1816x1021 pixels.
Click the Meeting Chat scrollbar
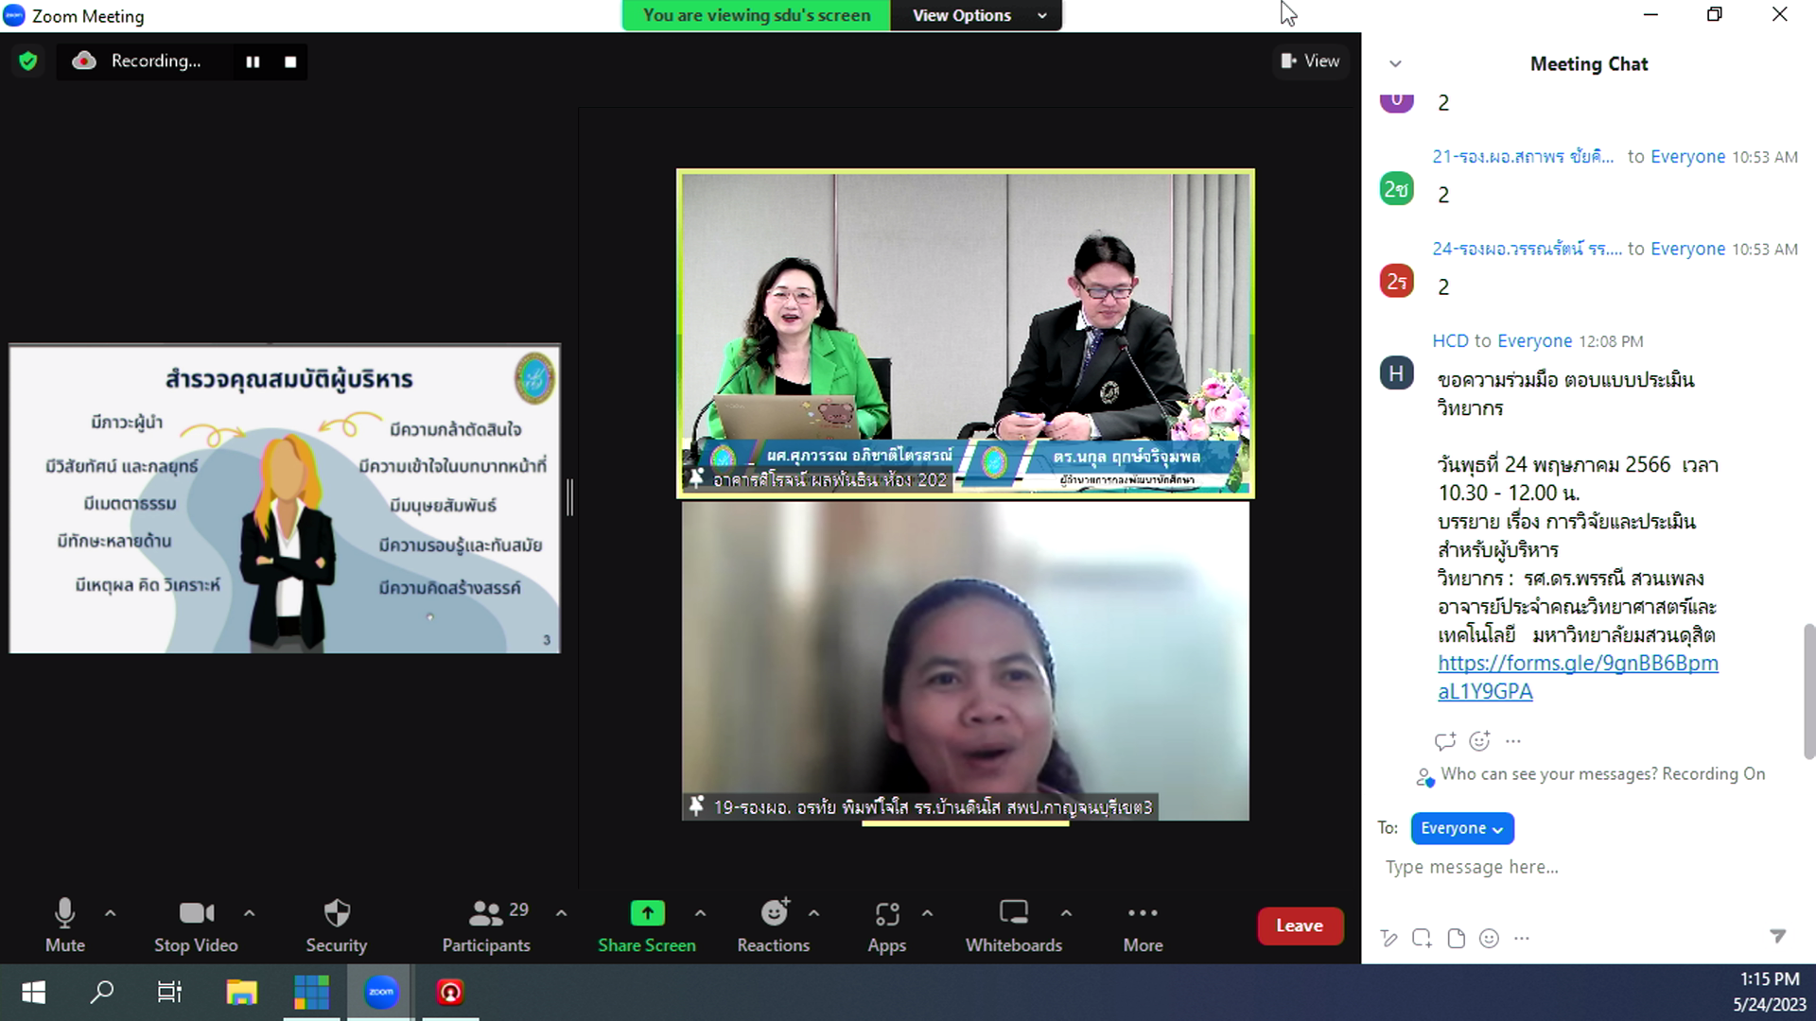tap(1808, 691)
